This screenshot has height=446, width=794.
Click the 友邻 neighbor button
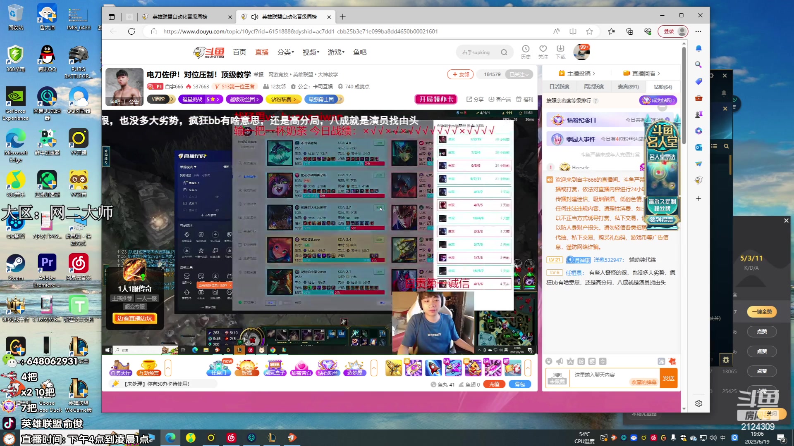[460, 74]
